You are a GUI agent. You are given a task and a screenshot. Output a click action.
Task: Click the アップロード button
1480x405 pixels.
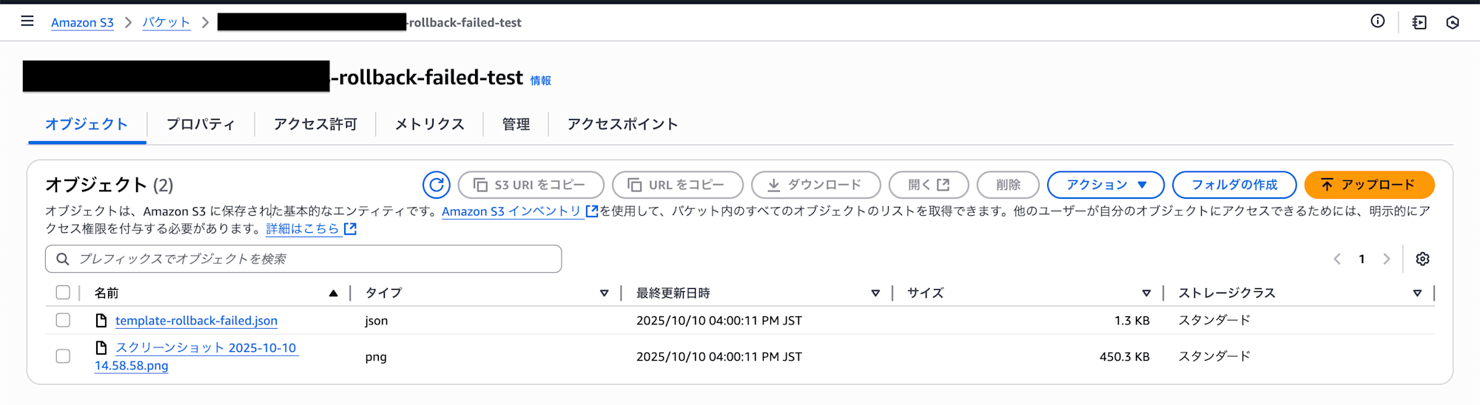(x=1369, y=185)
